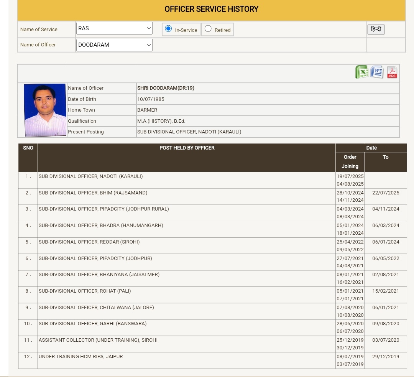Click the Order Joining column header

click(350, 162)
